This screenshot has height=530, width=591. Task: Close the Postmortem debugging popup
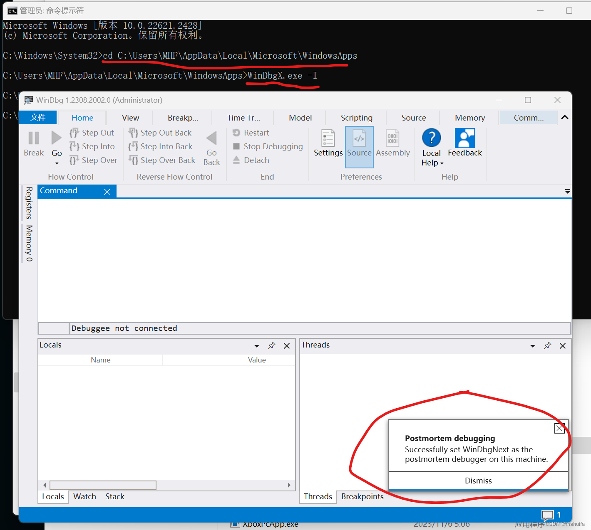pos(559,428)
